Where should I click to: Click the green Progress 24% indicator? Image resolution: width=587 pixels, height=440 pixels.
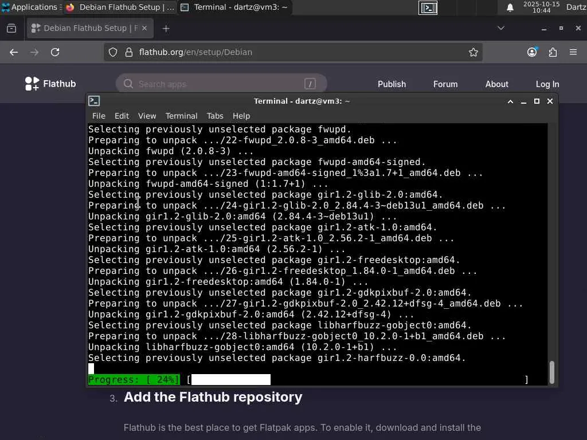[x=134, y=379]
